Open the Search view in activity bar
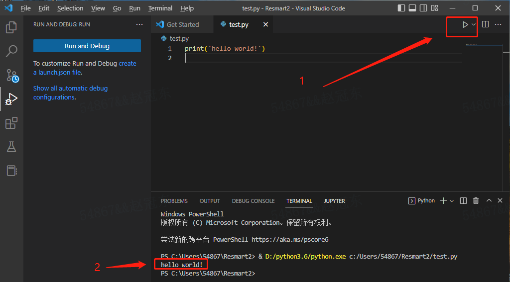The image size is (510, 282). point(11,51)
